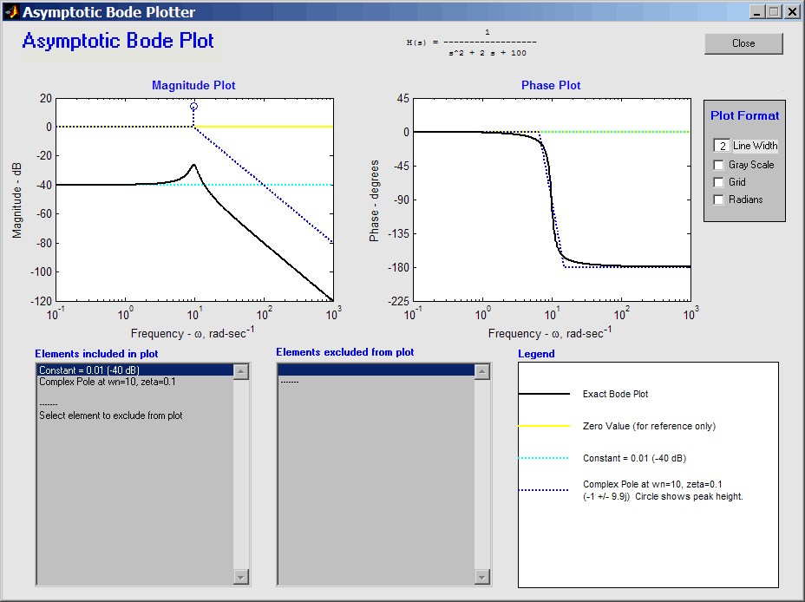Click Constant = 0.01 (-40 dB) legend entry
Viewport: 805px width, 602px height.
[635, 458]
